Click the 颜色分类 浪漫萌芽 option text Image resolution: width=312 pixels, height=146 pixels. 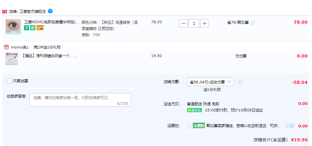110,26
